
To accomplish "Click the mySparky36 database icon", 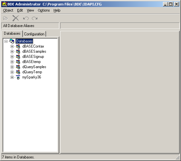I will coord(18,77).
